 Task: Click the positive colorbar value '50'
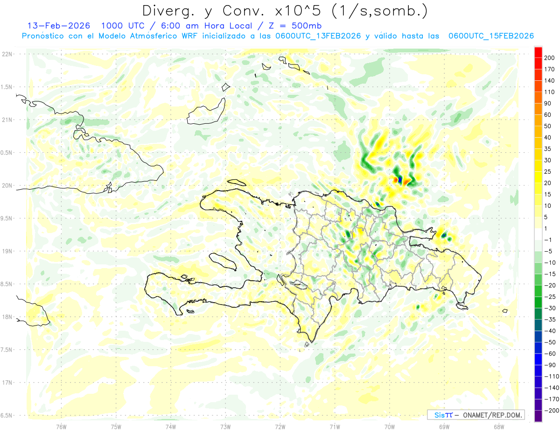[548, 126]
